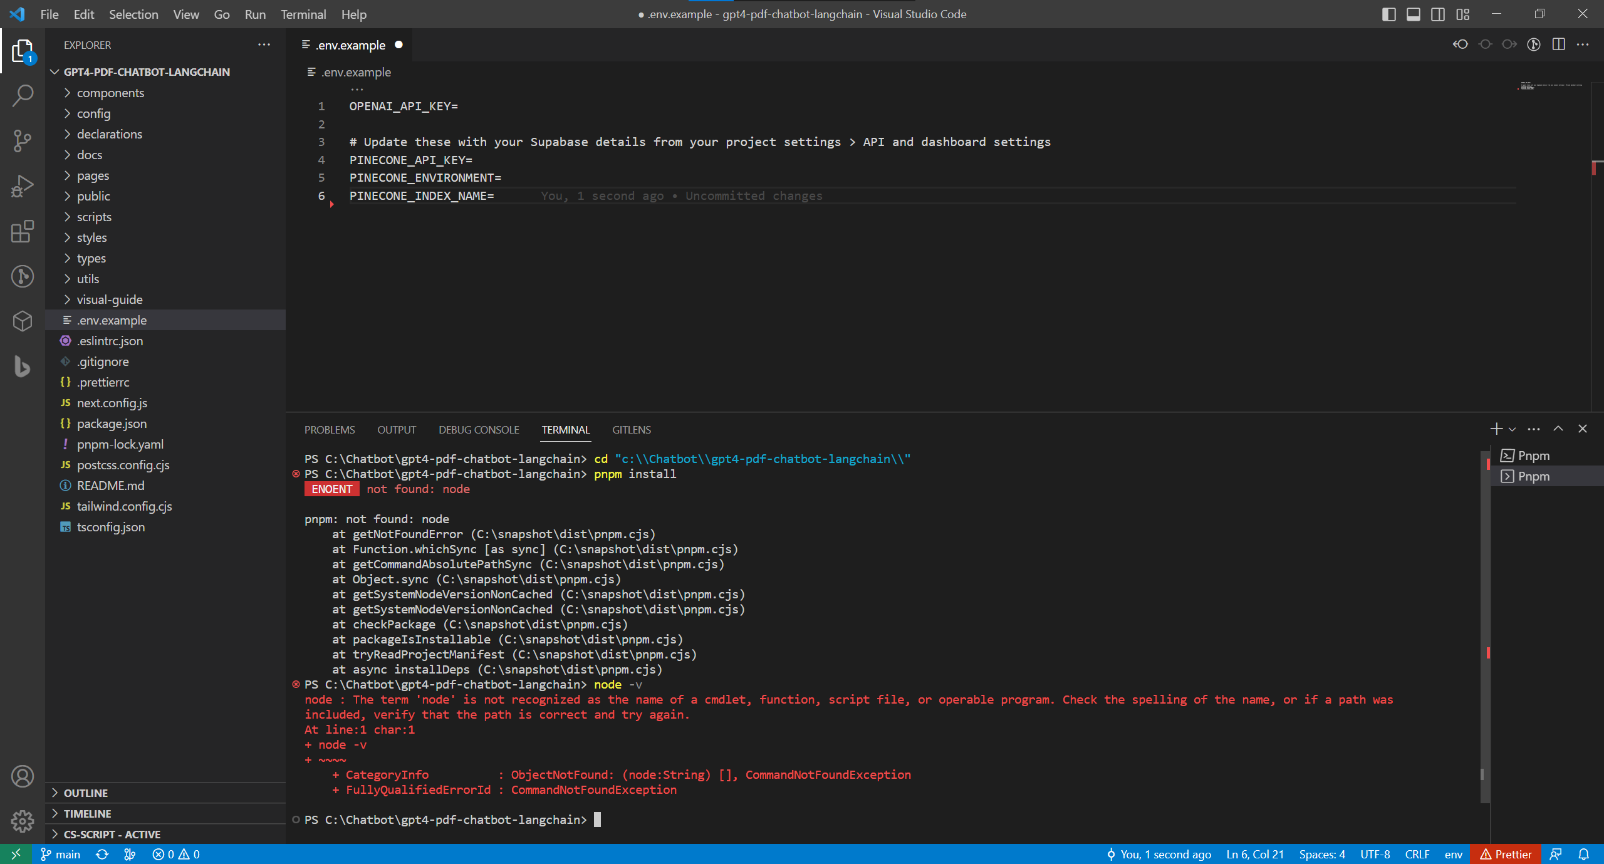
Task: Switch to the PROBLEMS tab
Action: [329, 430]
